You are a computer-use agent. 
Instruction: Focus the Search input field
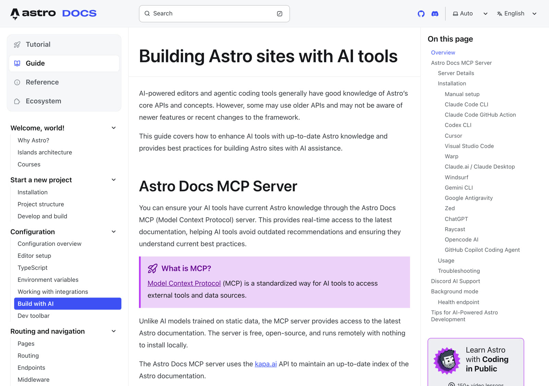click(214, 14)
